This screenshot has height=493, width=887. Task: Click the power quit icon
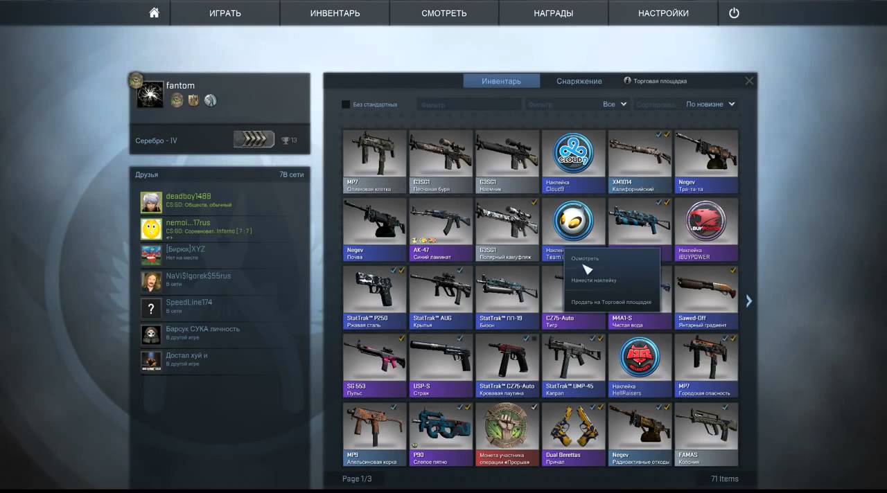(x=734, y=12)
